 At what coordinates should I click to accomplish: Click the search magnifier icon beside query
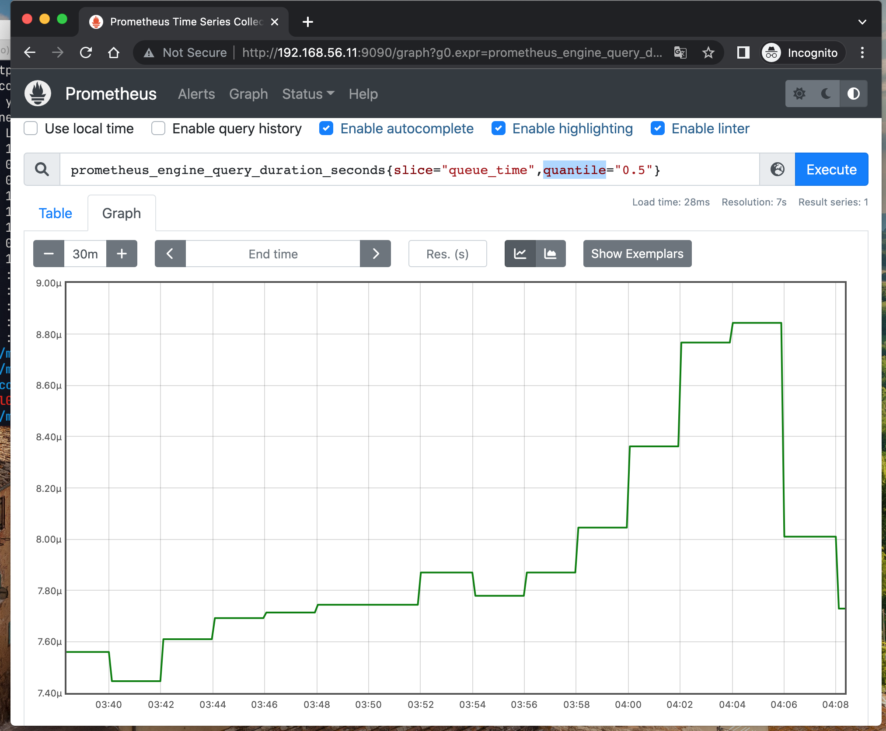(42, 169)
